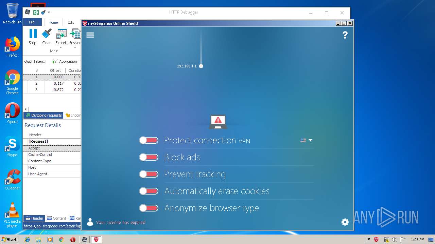This screenshot has height=244, width=435.
Task: Expand the Export dropdown arrow
Action: [x=61, y=47]
